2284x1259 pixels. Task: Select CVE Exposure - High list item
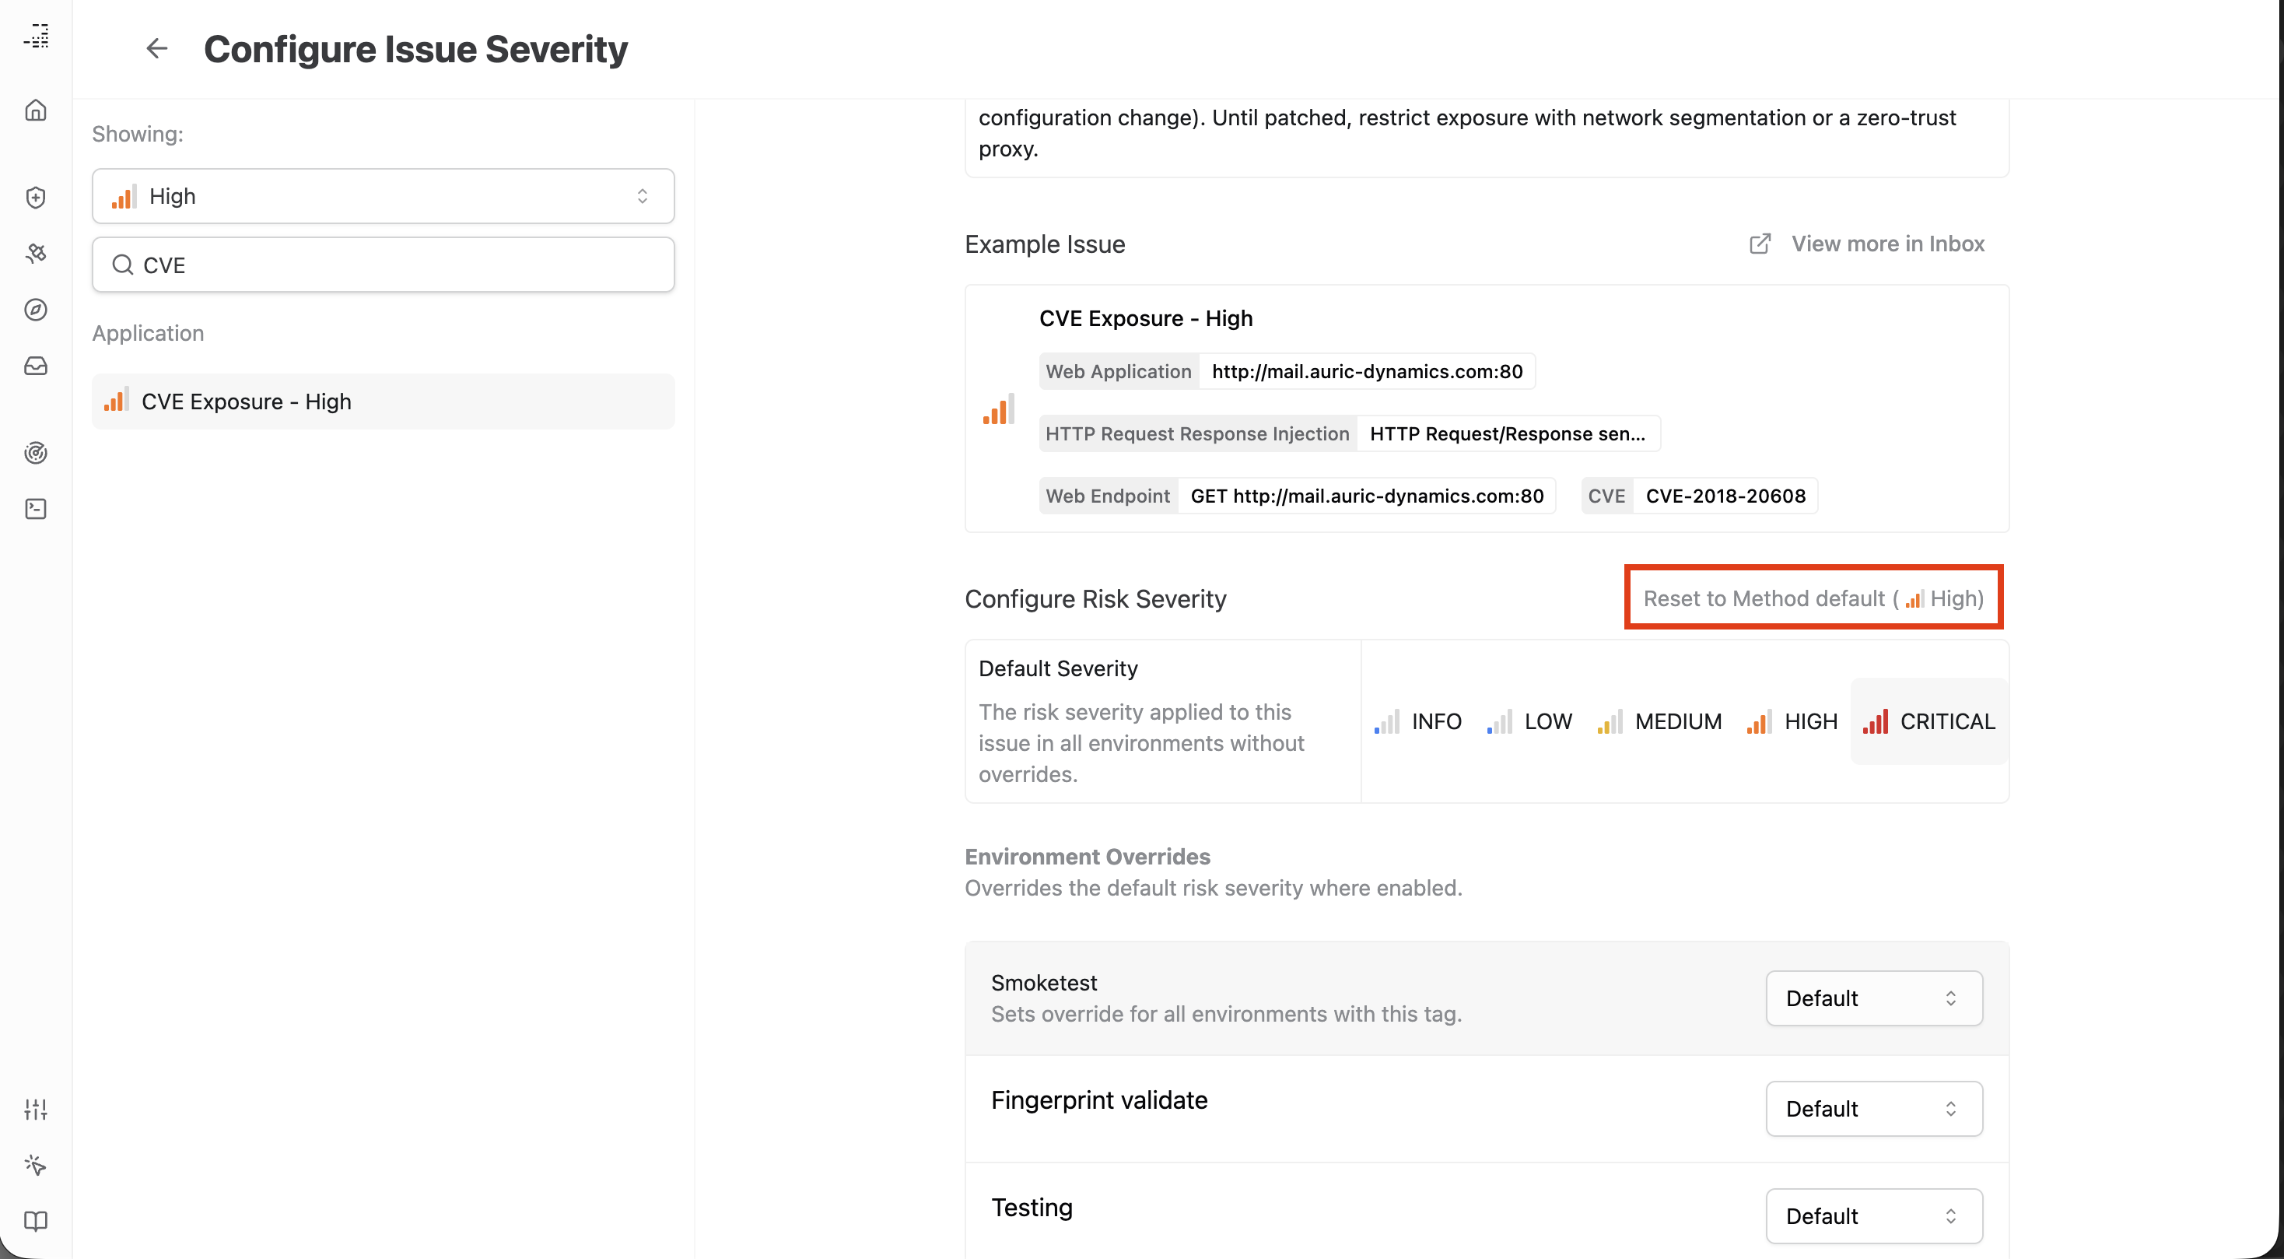(x=383, y=402)
